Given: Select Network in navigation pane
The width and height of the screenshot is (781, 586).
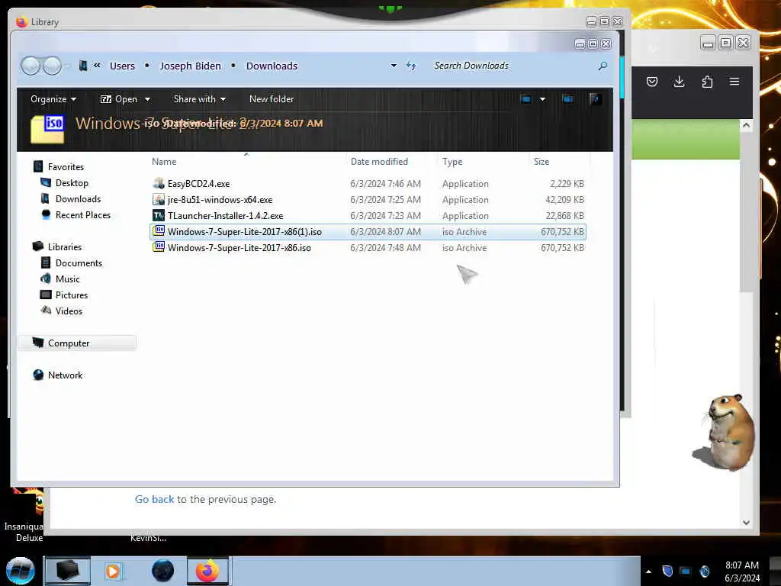Looking at the screenshot, I should click(66, 375).
